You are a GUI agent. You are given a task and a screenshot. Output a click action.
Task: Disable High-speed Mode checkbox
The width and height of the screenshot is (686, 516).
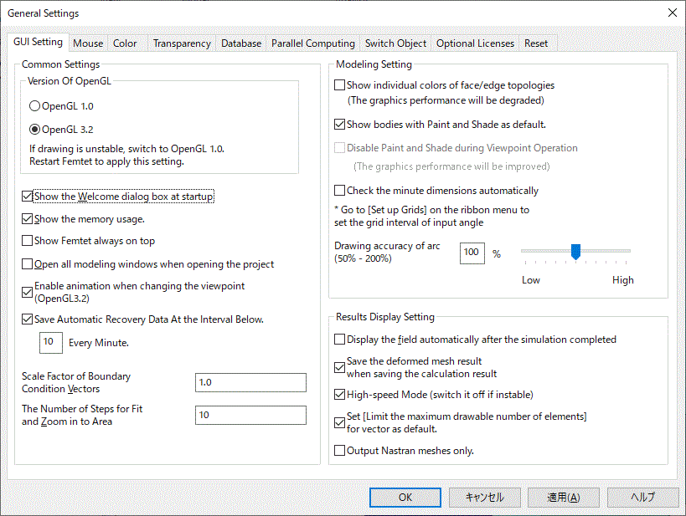[x=340, y=394]
